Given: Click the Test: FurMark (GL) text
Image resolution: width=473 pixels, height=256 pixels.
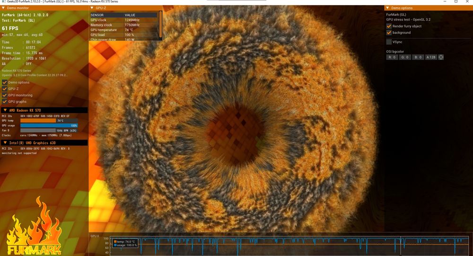Looking at the screenshot, I should [18, 20].
